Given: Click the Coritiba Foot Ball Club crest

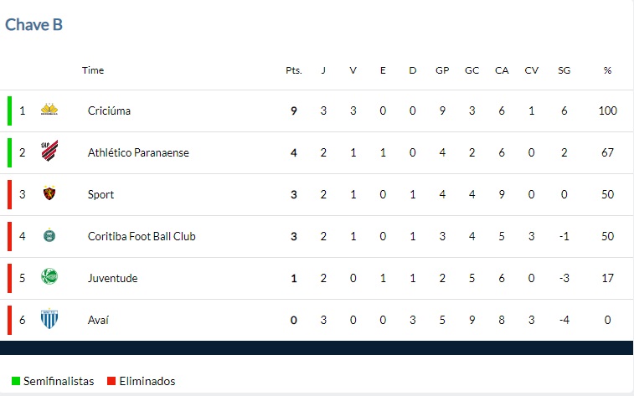Looking at the screenshot, I should pyautogui.click(x=49, y=235).
